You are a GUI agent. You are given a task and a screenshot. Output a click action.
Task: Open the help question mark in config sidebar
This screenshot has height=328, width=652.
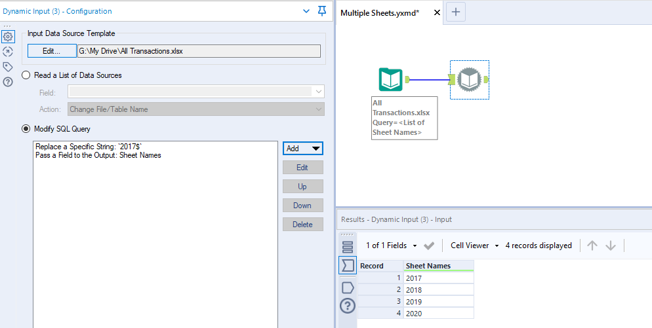8,82
